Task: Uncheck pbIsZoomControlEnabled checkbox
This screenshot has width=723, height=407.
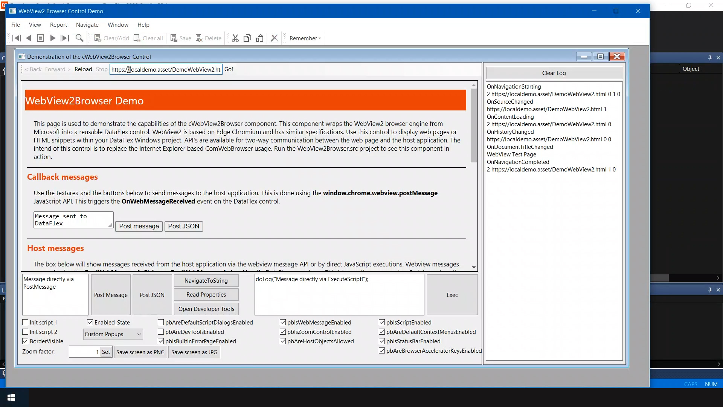Action: [x=283, y=332]
